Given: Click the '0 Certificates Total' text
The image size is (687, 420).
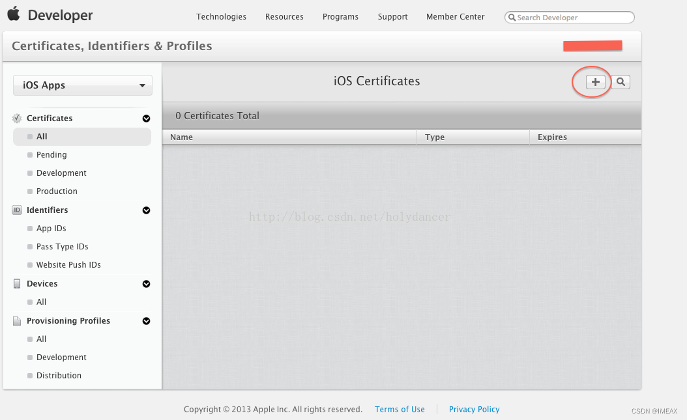Looking at the screenshot, I should click(217, 116).
